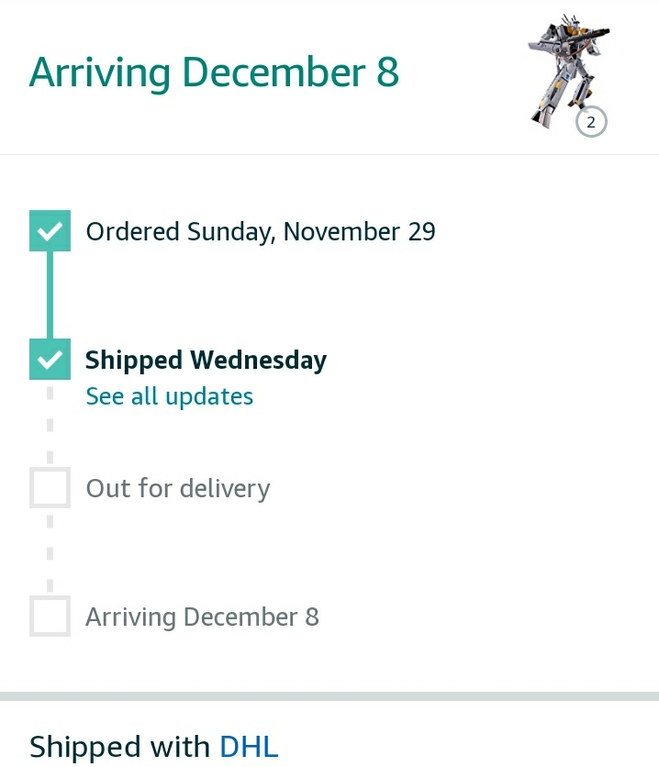Open the robot figure product thumbnail
The image size is (659, 767).
click(x=568, y=72)
